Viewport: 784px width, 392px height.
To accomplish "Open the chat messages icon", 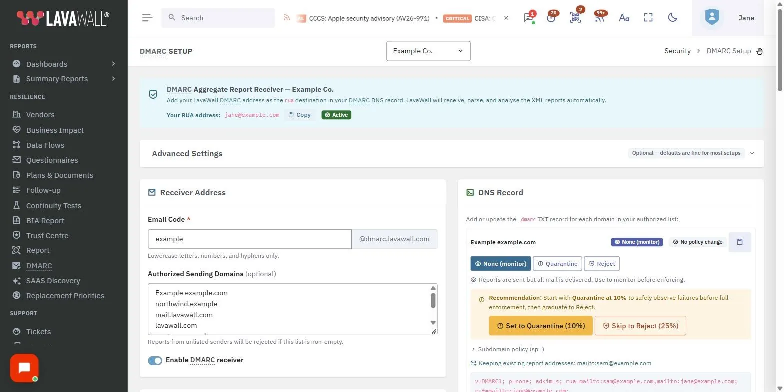I will click(528, 18).
